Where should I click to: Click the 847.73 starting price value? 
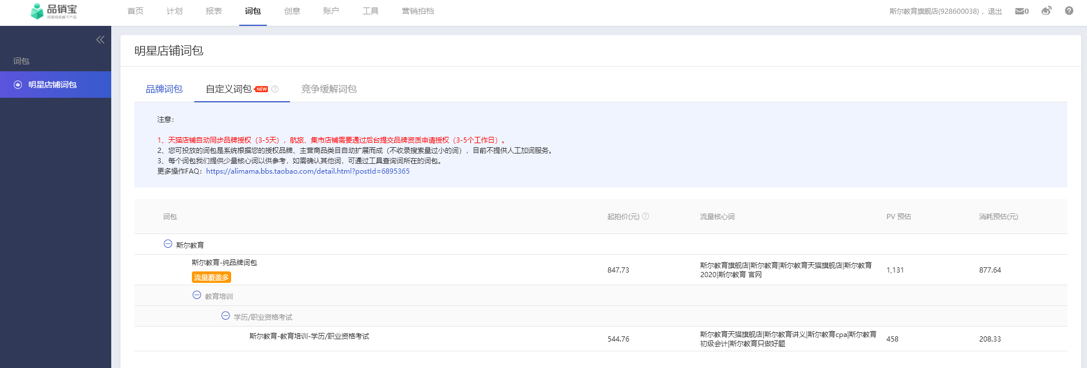tap(618, 270)
